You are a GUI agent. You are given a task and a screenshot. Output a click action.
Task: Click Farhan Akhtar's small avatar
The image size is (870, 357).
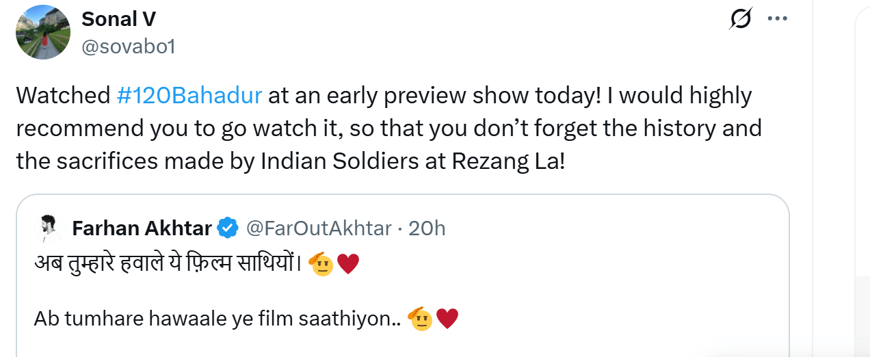pyautogui.click(x=47, y=229)
